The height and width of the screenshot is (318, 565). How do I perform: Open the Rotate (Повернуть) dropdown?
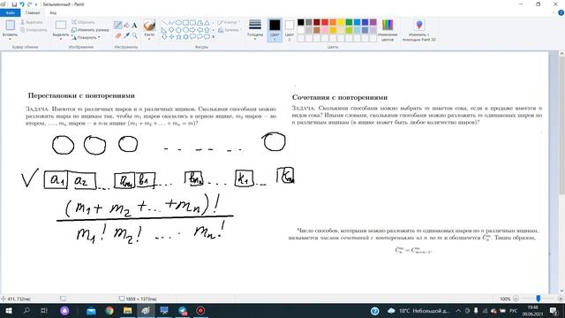(x=86, y=37)
